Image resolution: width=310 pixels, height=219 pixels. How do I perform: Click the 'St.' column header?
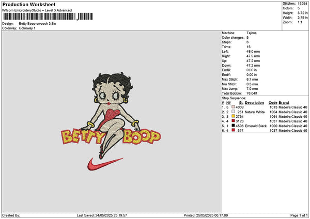click(x=241, y=103)
